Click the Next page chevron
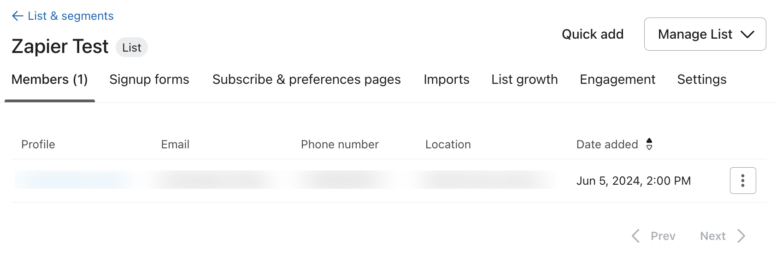776x269 pixels. point(741,236)
